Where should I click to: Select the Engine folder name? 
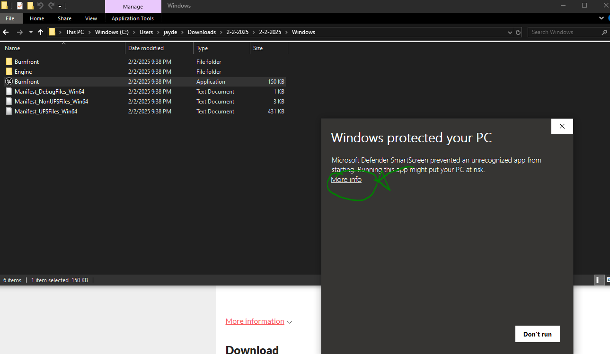point(23,72)
